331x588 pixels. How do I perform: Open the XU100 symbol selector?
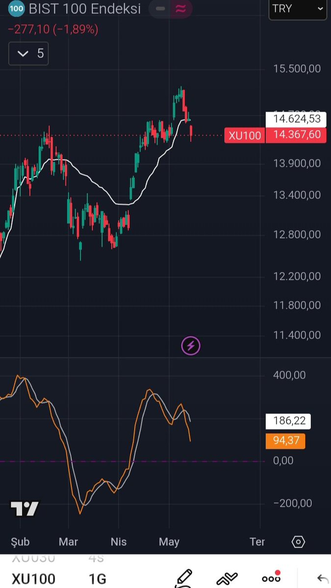(33, 579)
